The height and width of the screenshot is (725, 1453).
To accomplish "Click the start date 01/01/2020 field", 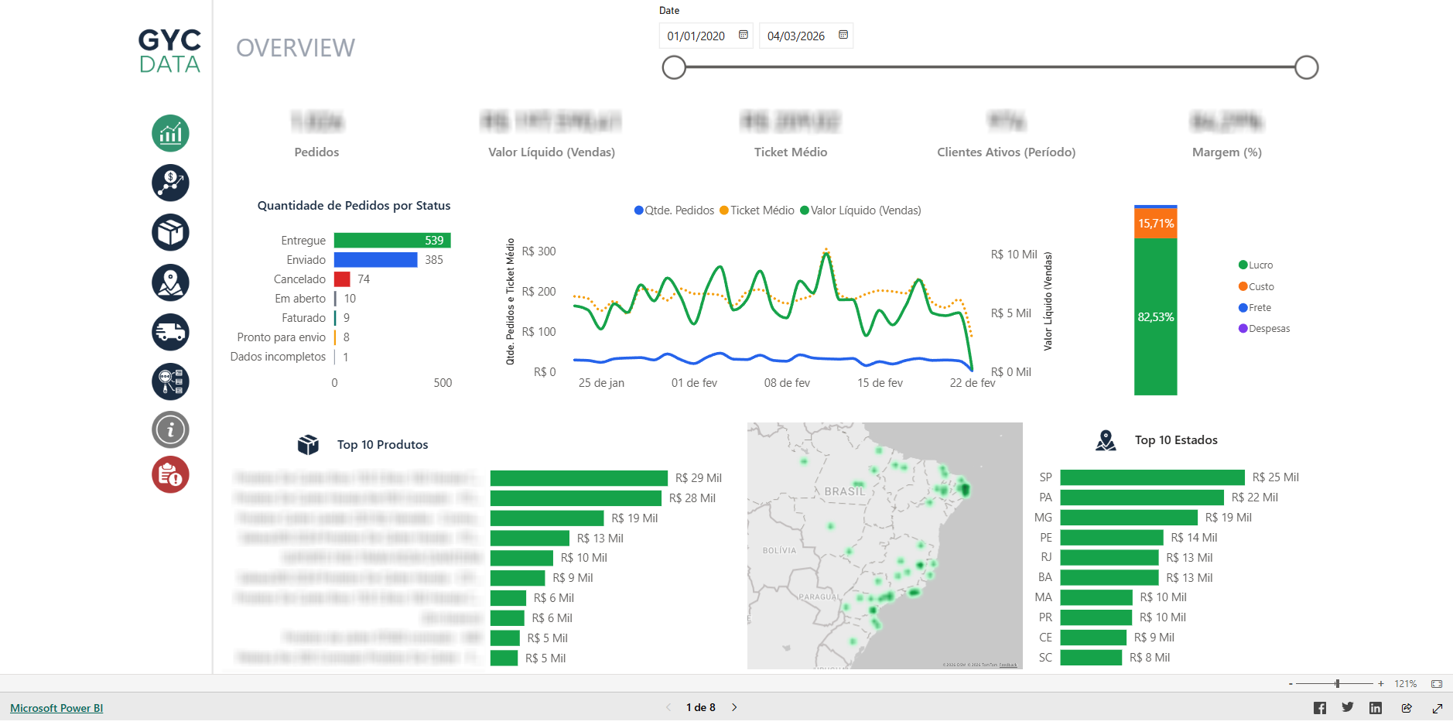I will point(696,36).
